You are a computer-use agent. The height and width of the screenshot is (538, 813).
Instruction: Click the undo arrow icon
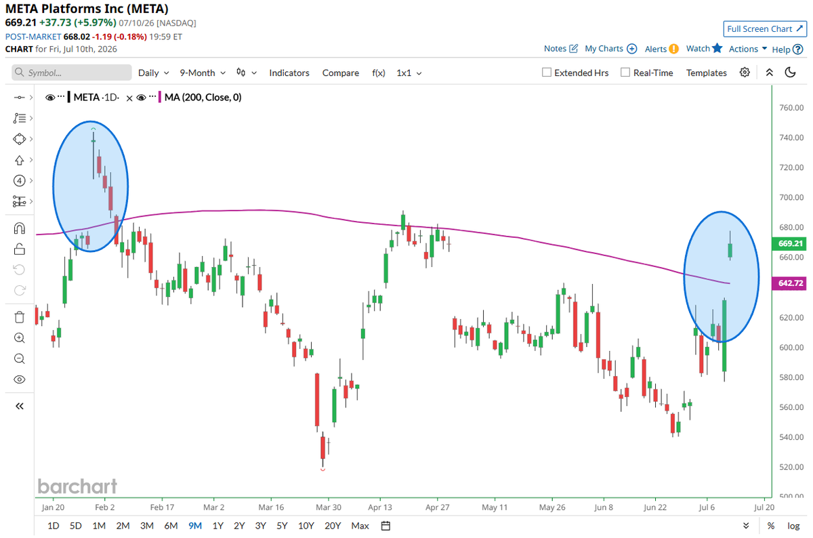(x=19, y=270)
